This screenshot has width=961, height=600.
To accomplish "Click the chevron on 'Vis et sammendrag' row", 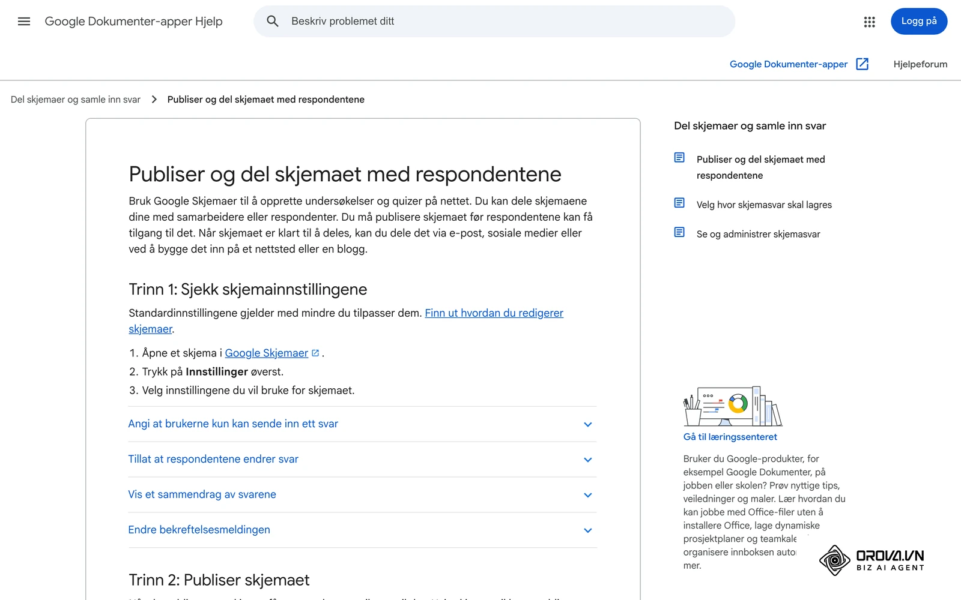I will 588,496.
